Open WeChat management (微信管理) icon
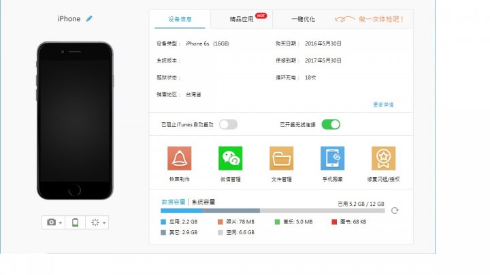 coord(230,158)
